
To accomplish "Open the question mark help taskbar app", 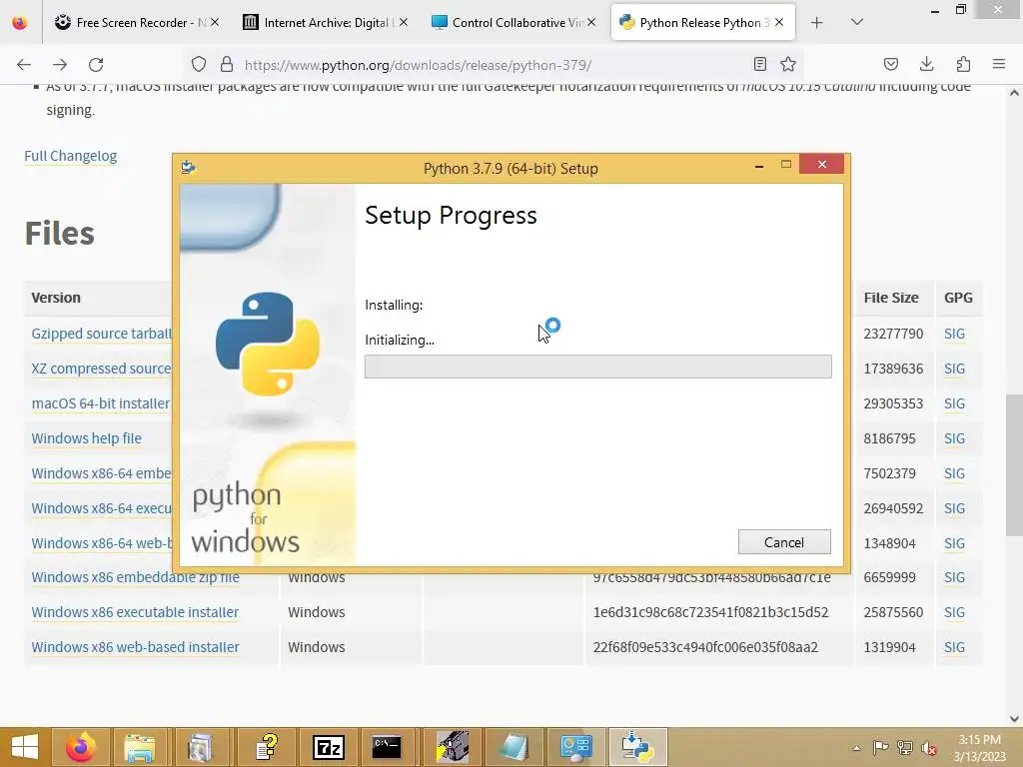I will tap(266, 747).
